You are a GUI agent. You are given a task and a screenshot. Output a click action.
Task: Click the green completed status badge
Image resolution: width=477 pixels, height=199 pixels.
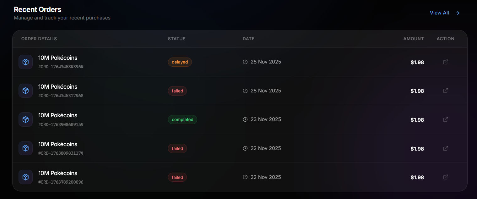point(182,120)
